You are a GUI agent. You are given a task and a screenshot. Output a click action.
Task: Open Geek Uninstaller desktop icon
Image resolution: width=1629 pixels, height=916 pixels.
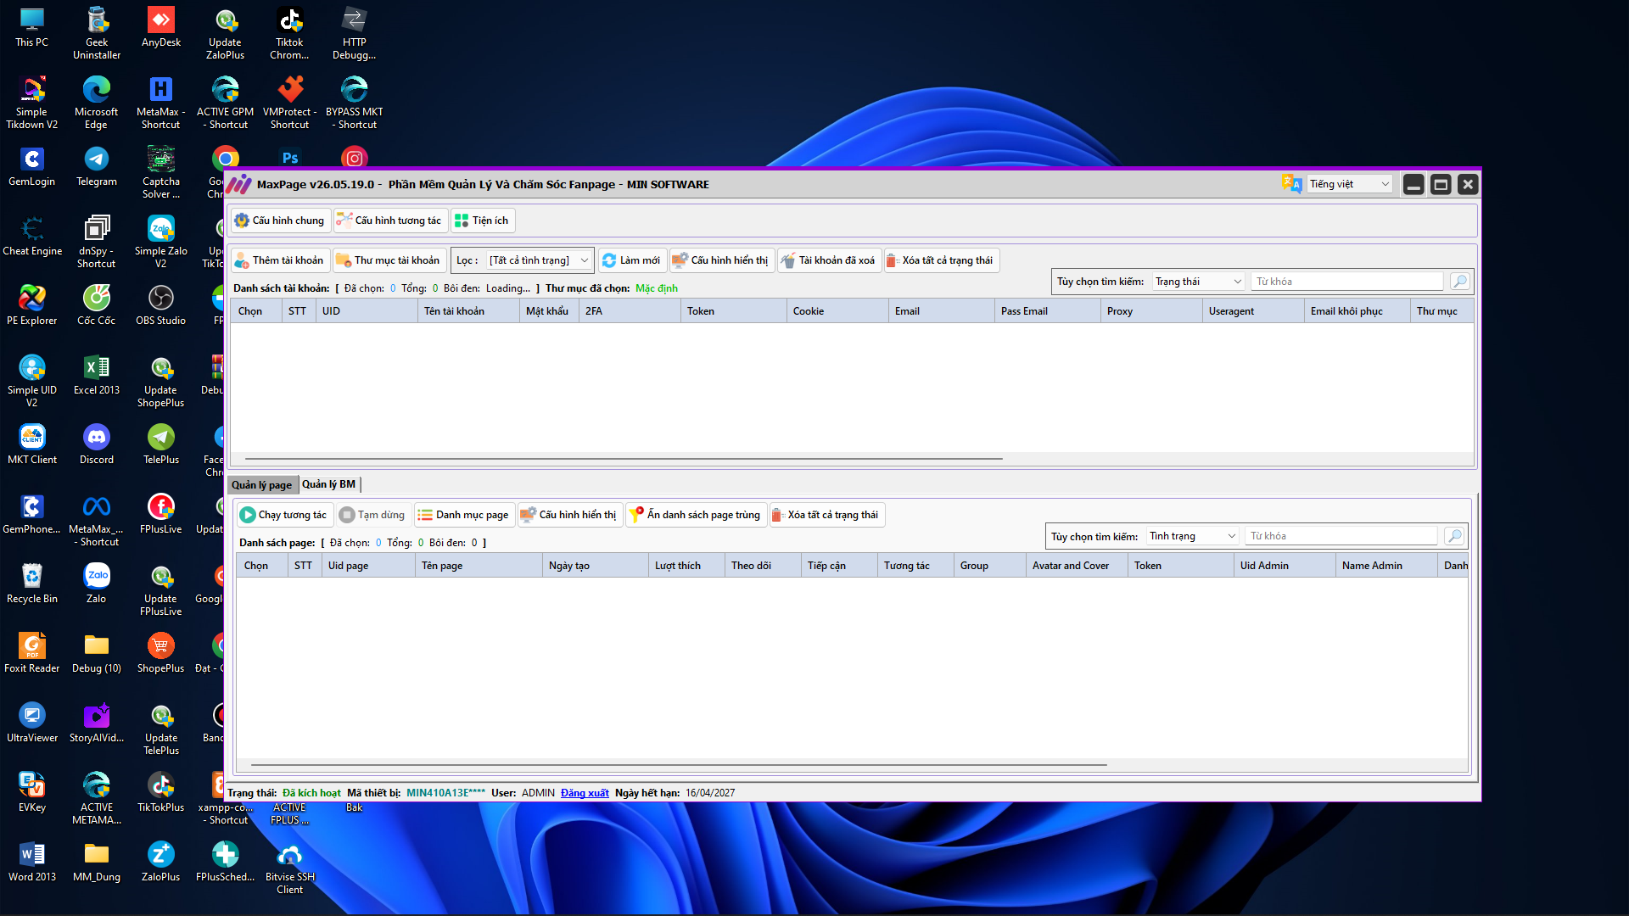pyautogui.click(x=97, y=34)
